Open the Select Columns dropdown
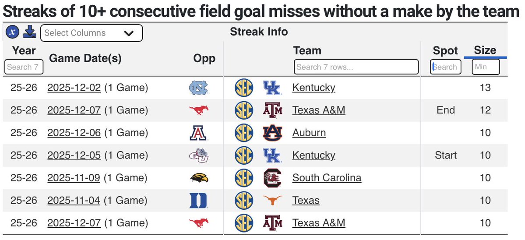525x240 pixels. (91, 33)
